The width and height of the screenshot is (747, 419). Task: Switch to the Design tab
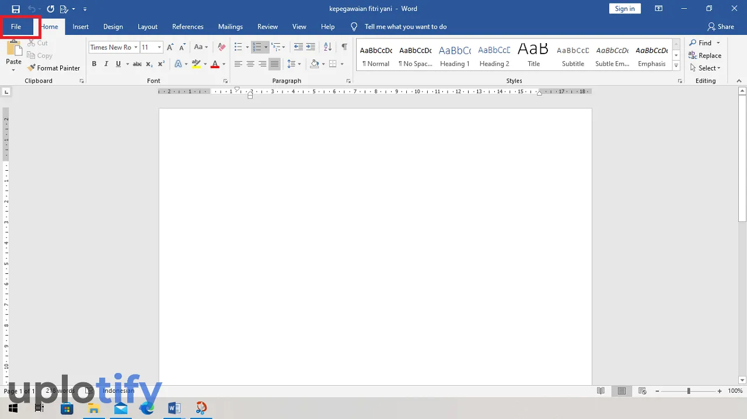(x=113, y=27)
